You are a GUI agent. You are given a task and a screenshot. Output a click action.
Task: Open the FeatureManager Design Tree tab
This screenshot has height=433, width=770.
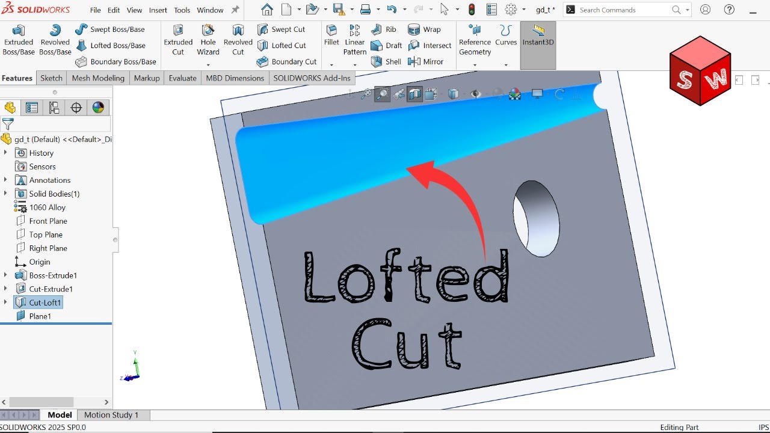coord(10,108)
